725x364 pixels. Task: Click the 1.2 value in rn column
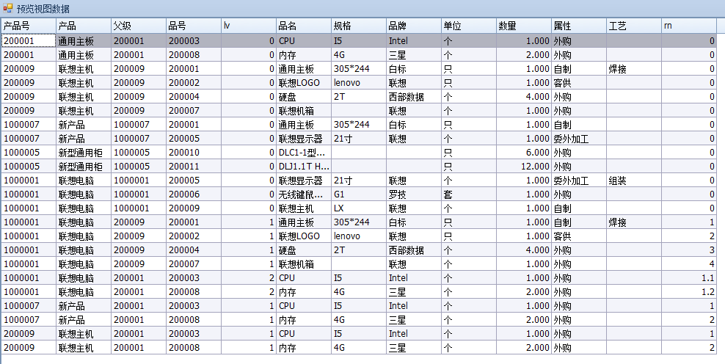[689, 292]
